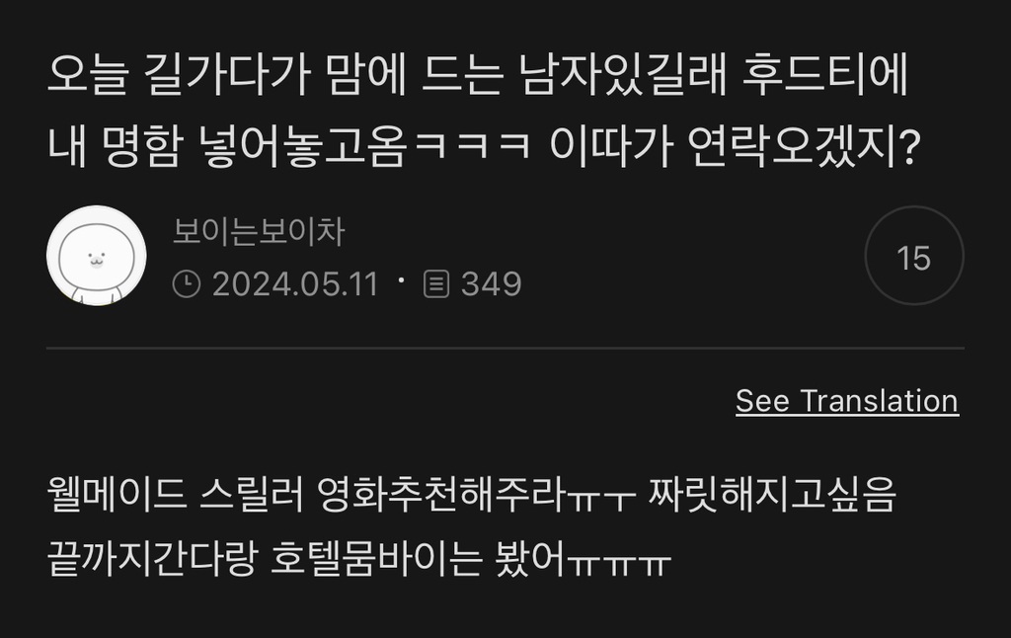Click the horizontal divider under the author info
1011x638 pixels.
click(x=505, y=348)
